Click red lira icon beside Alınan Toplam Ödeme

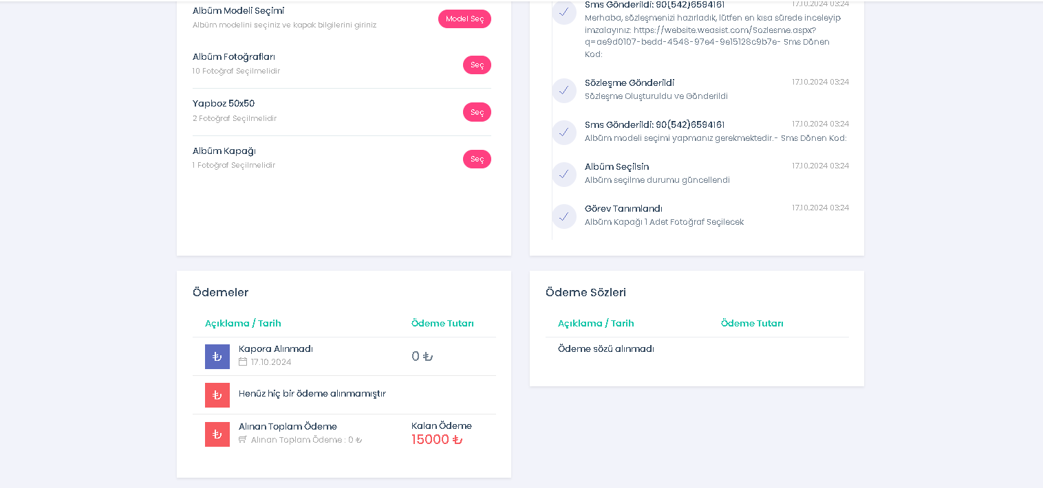(217, 434)
